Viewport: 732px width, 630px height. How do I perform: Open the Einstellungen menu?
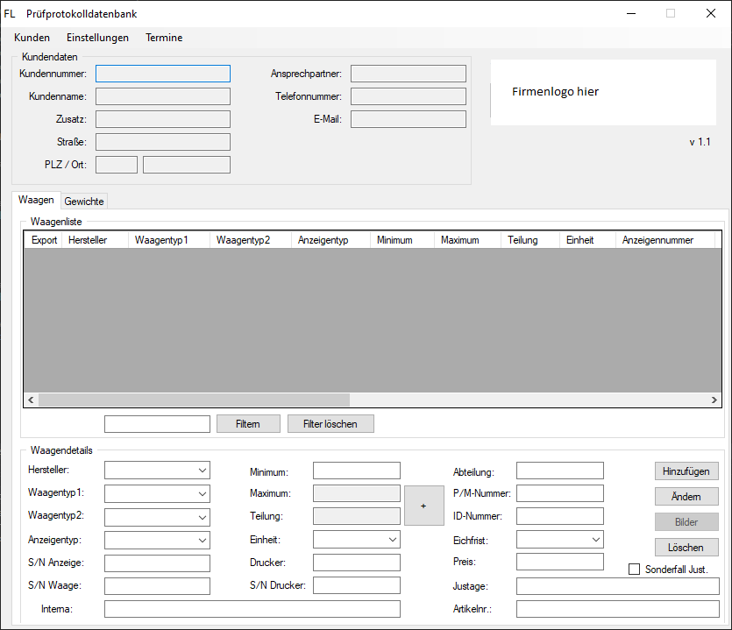(97, 38)
